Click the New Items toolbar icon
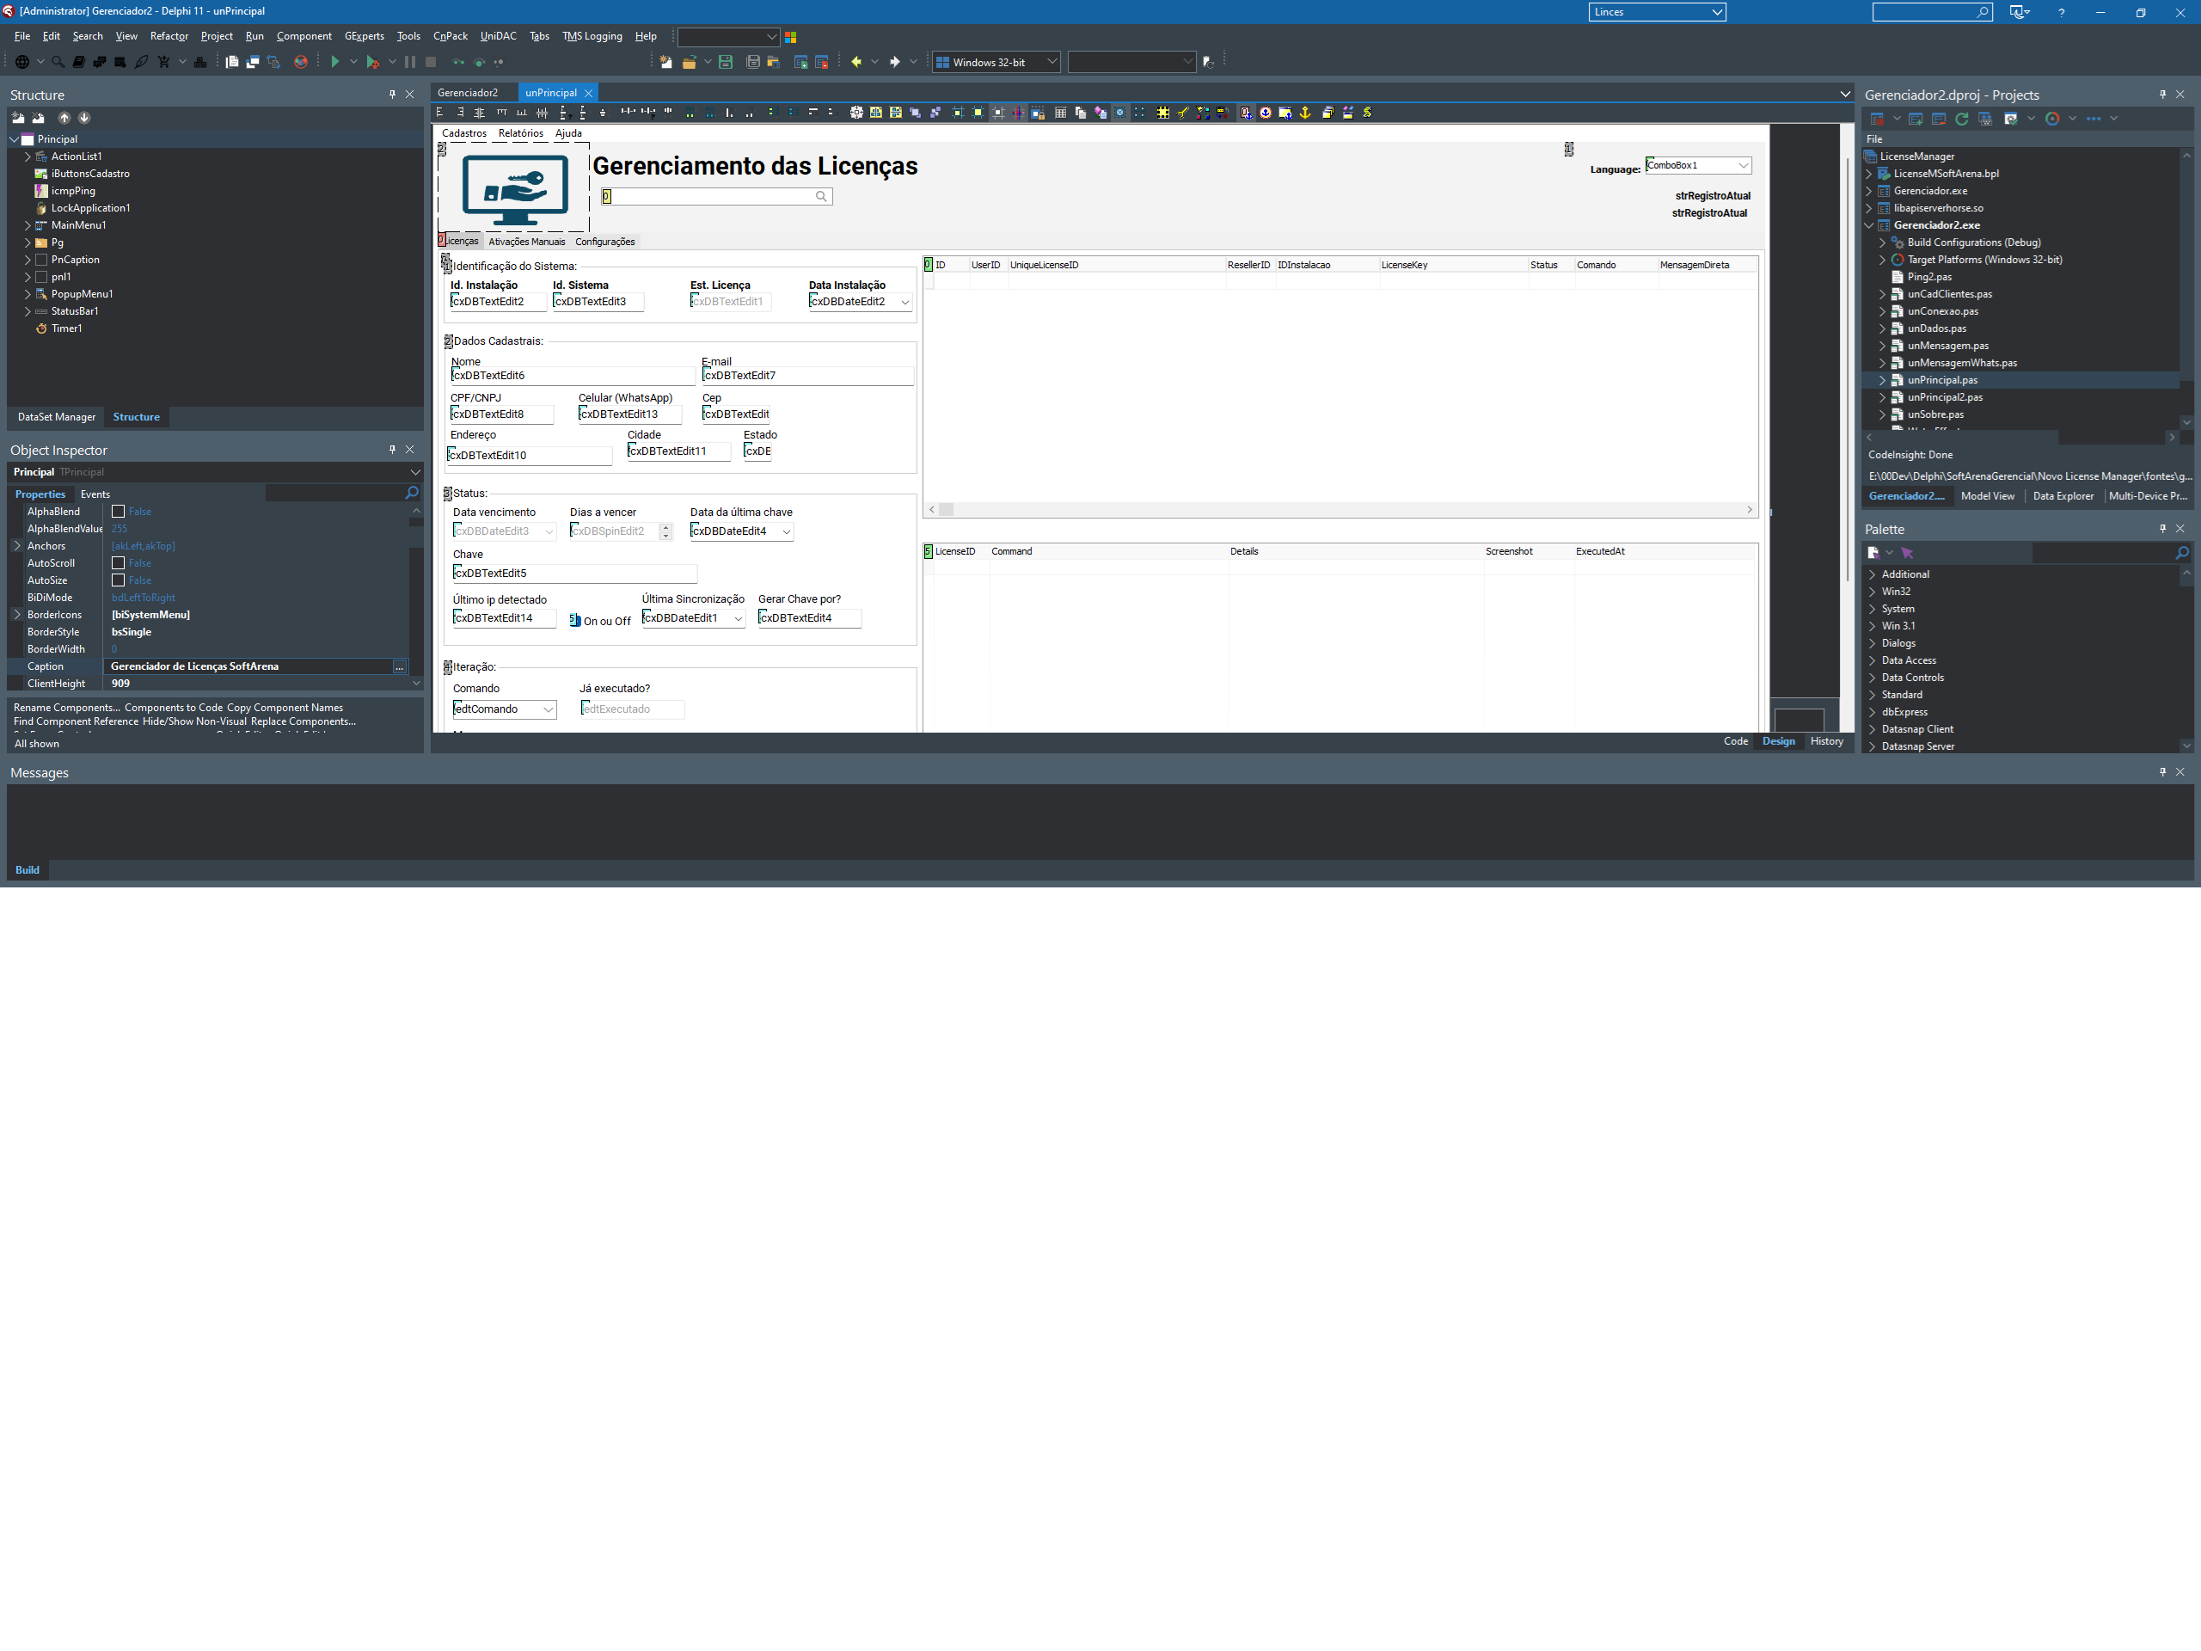 (665, 62)
